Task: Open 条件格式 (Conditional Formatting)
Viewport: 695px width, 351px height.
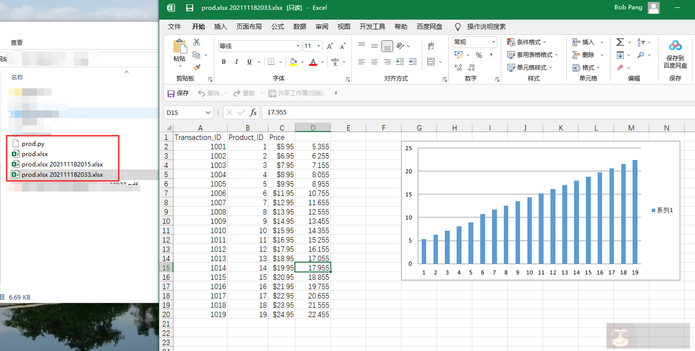Action: point(526,42)
